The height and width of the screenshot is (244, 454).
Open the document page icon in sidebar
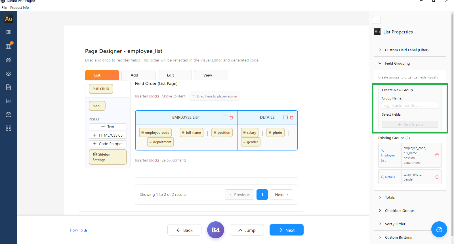pyautogui.click(x=9, y=87)
